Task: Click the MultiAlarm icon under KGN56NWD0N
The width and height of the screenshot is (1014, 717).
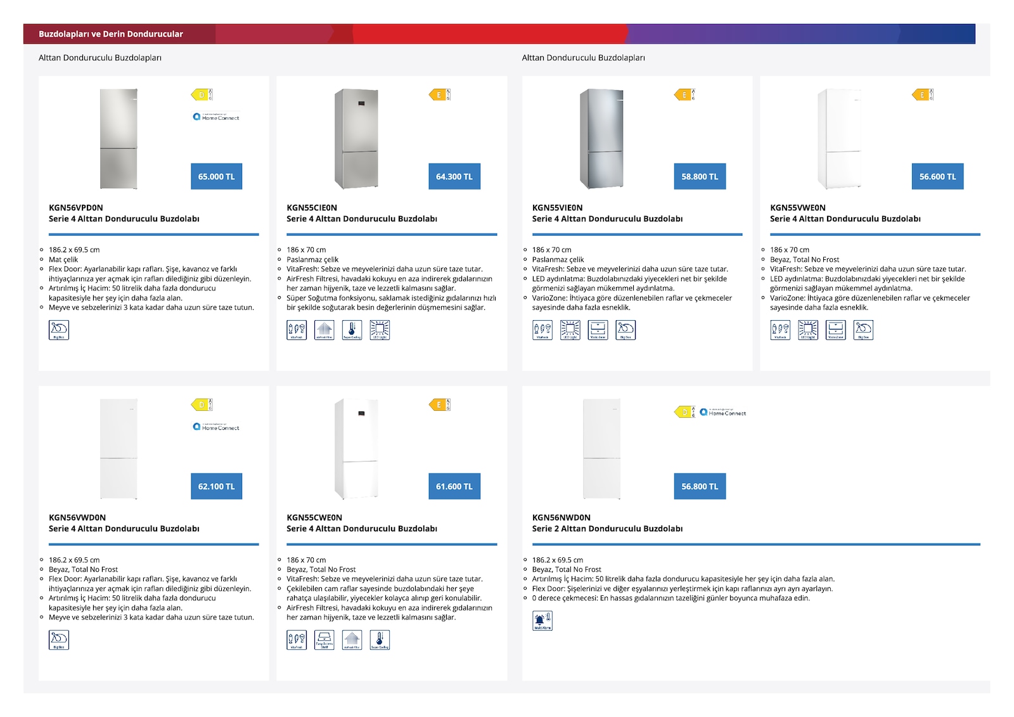Action: point(542,621)
